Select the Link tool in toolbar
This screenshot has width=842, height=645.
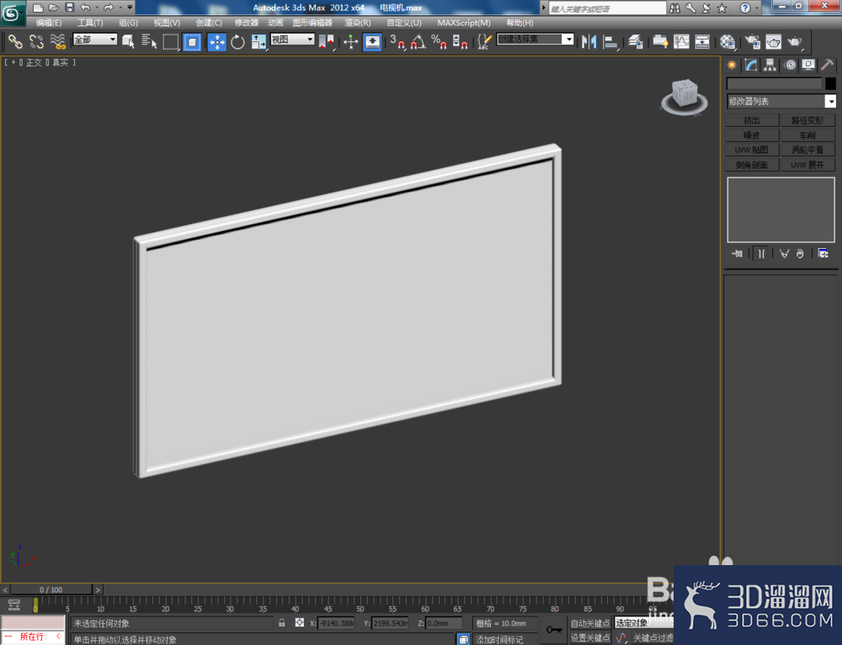[x=14, y=42]
